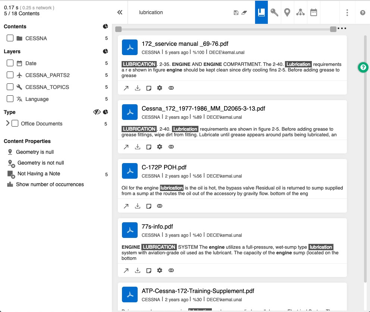370x312 pixels.
Task: Check the Language layer checkbox
Action: (10, 99)
